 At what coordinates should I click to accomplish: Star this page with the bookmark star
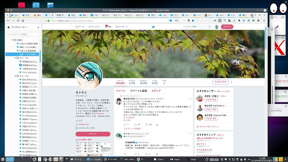193,21
